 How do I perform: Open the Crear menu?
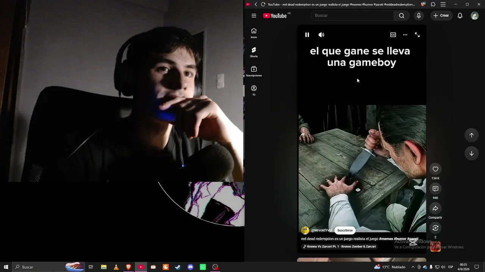pyautogui.click(x=441, y=15)
